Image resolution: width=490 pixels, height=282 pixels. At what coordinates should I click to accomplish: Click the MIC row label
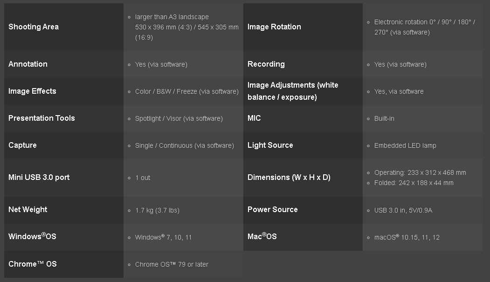click(254, 118)
